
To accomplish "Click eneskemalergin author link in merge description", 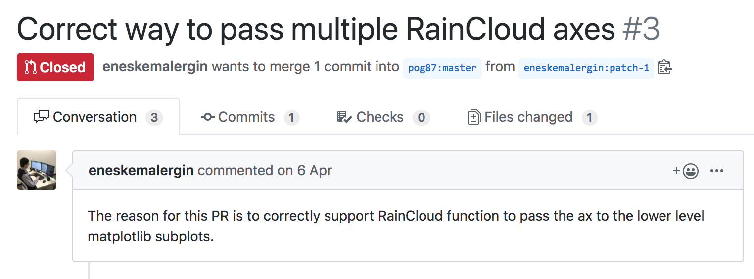I will [x=155, y=67].
